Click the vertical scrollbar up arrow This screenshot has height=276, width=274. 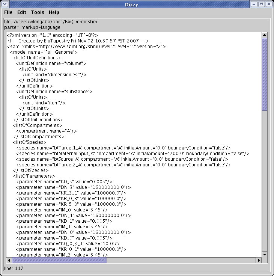pyautogui.click(x=265, y=35)
